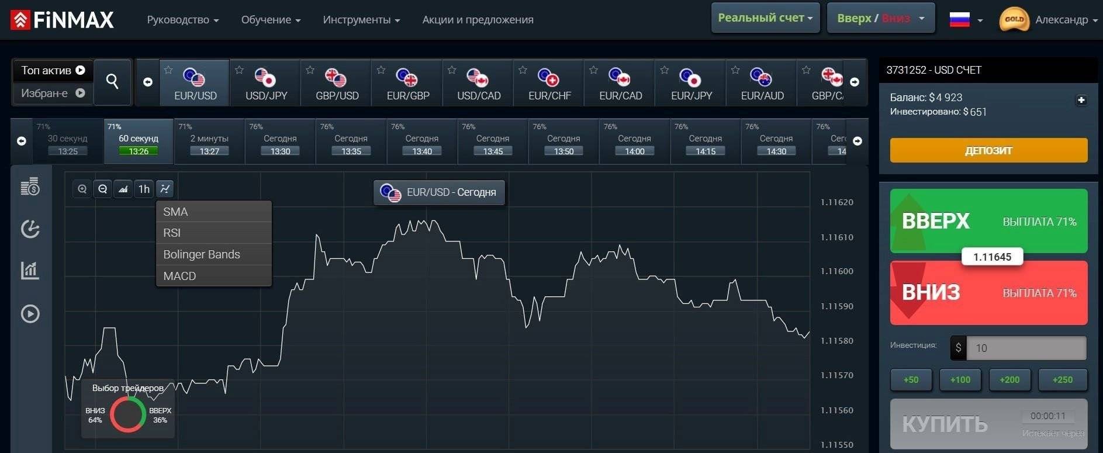Open the play video sidebar icon
The image size is (1103, 453).
click(30, 314)
